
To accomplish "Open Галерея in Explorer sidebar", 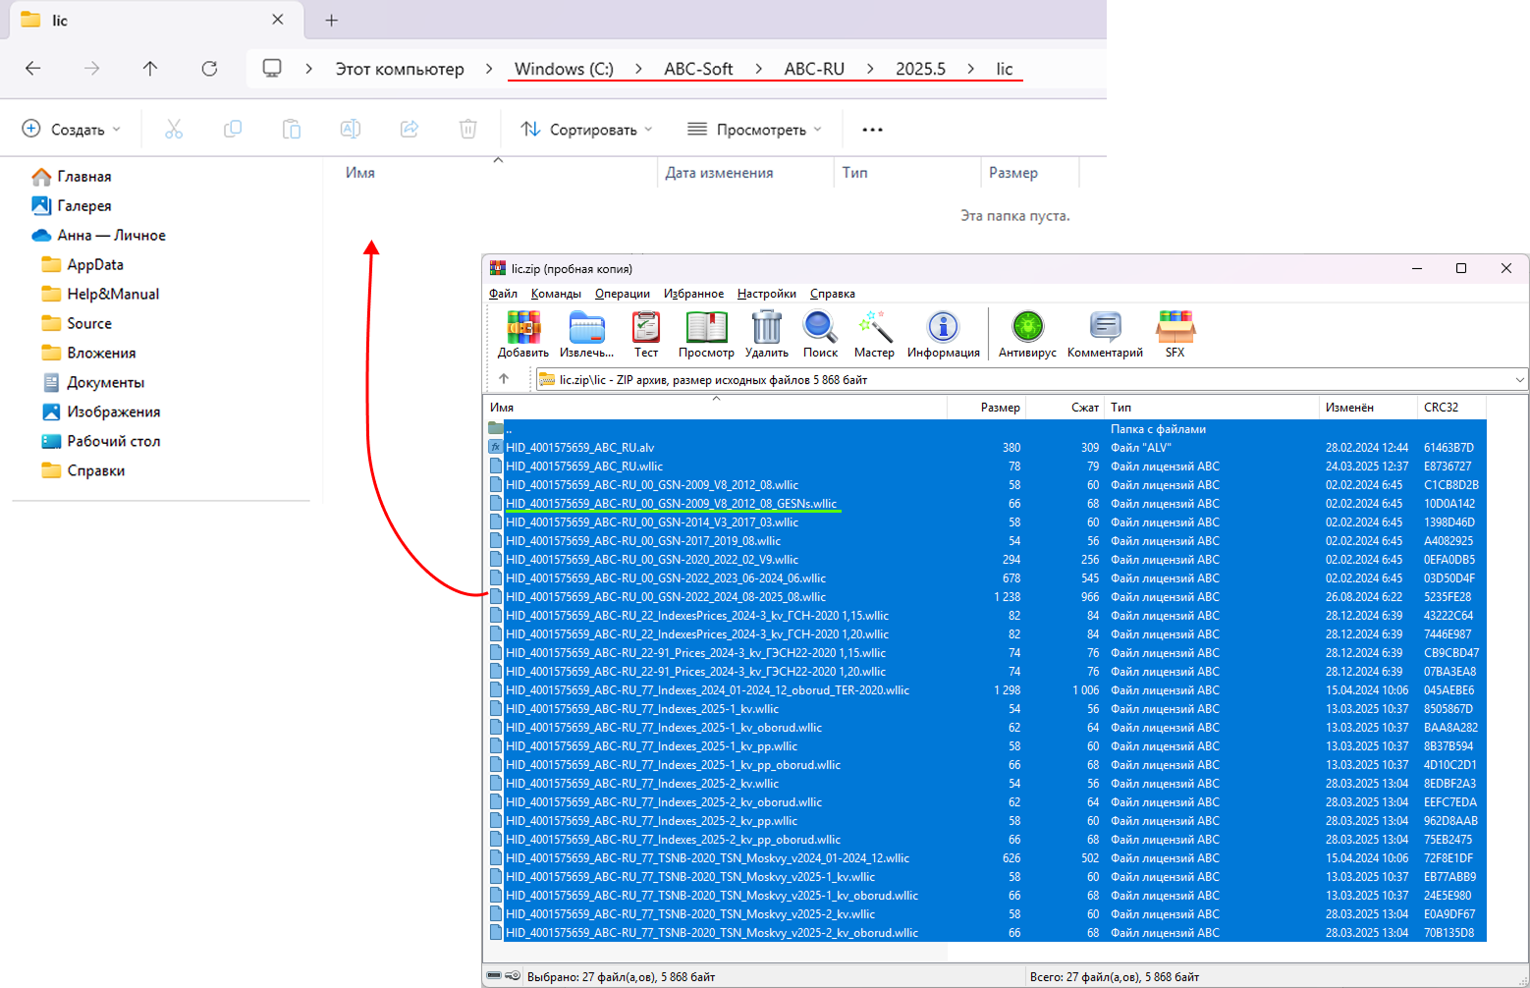I will pyautogui.click(x=72, y=206).
